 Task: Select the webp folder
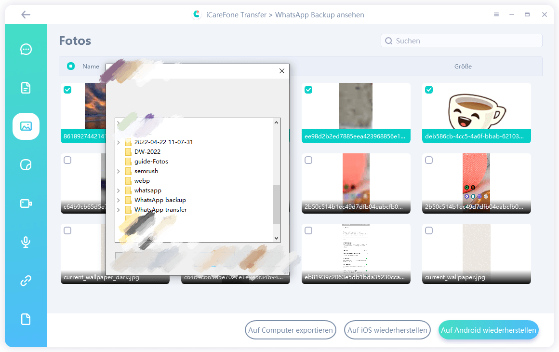point(142,180)
